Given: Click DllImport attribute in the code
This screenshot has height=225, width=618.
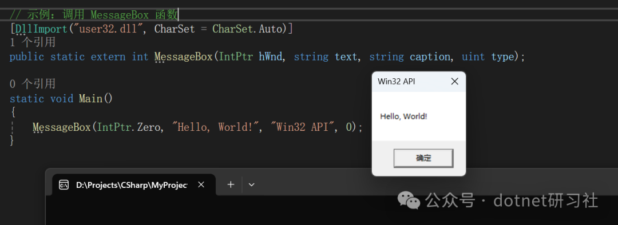Looking at the screenshot, I should [36, 29].
